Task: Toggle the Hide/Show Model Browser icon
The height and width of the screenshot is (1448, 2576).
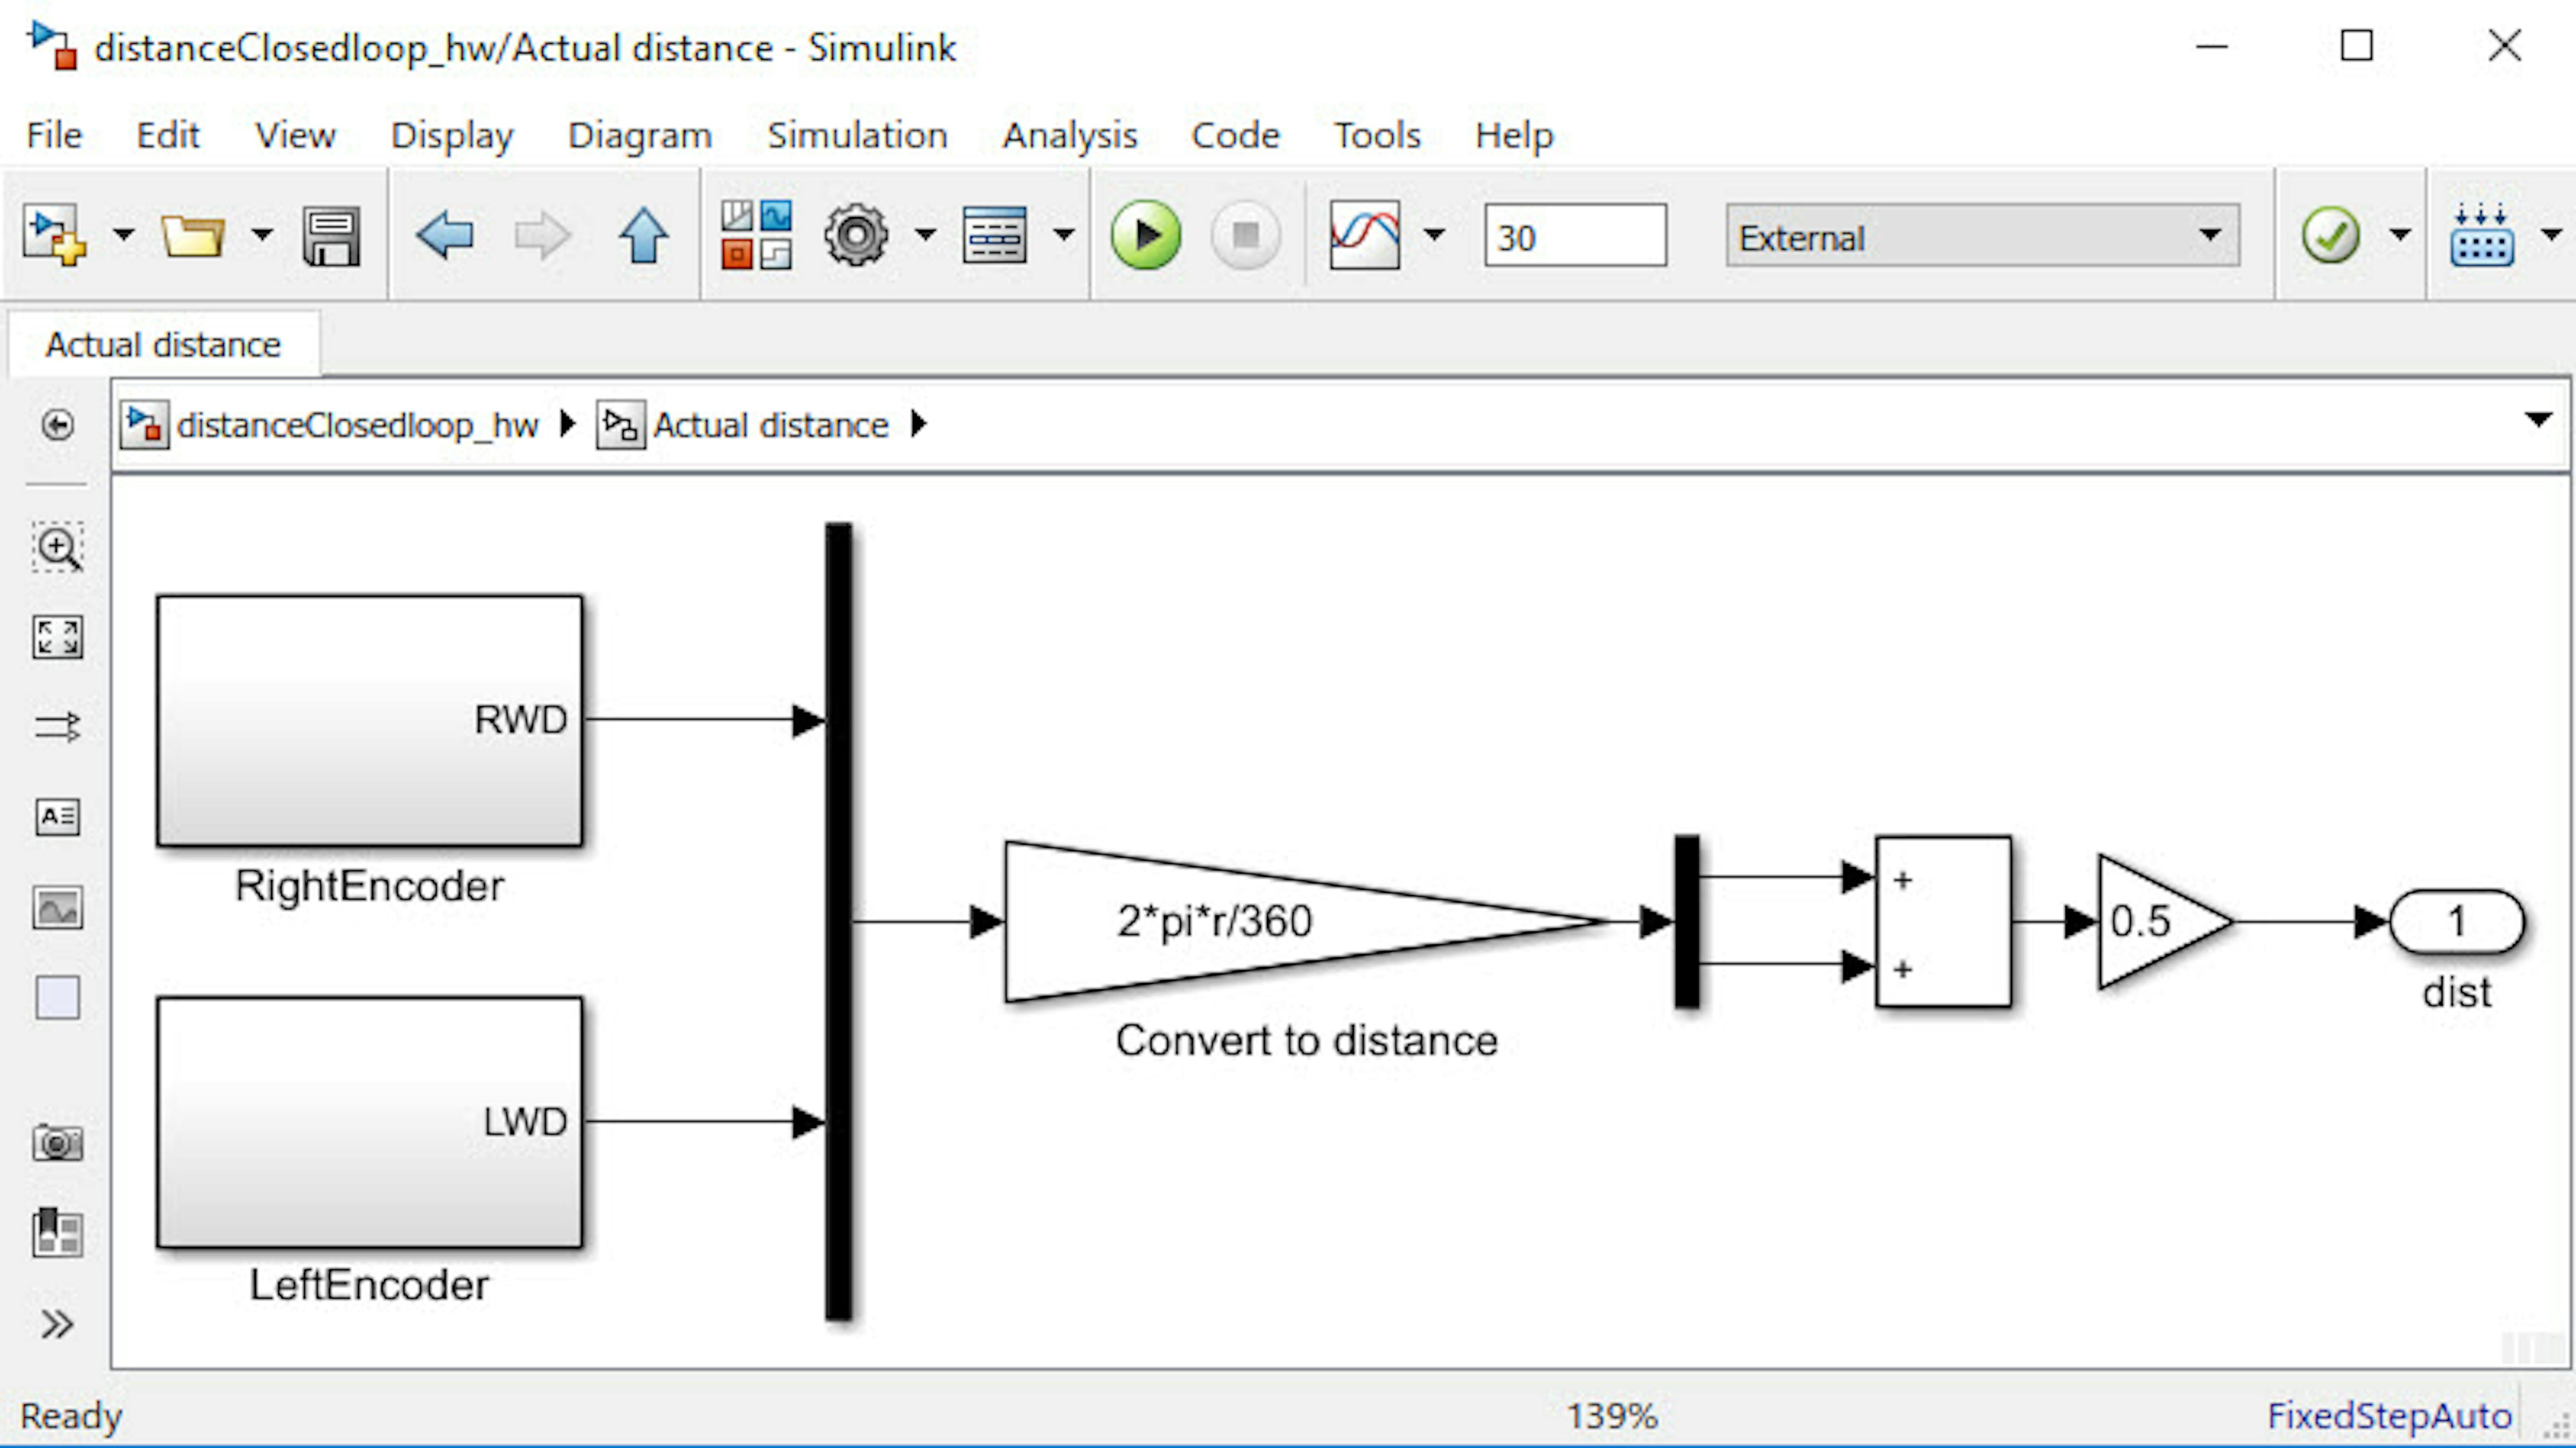Action: (58, 426)
